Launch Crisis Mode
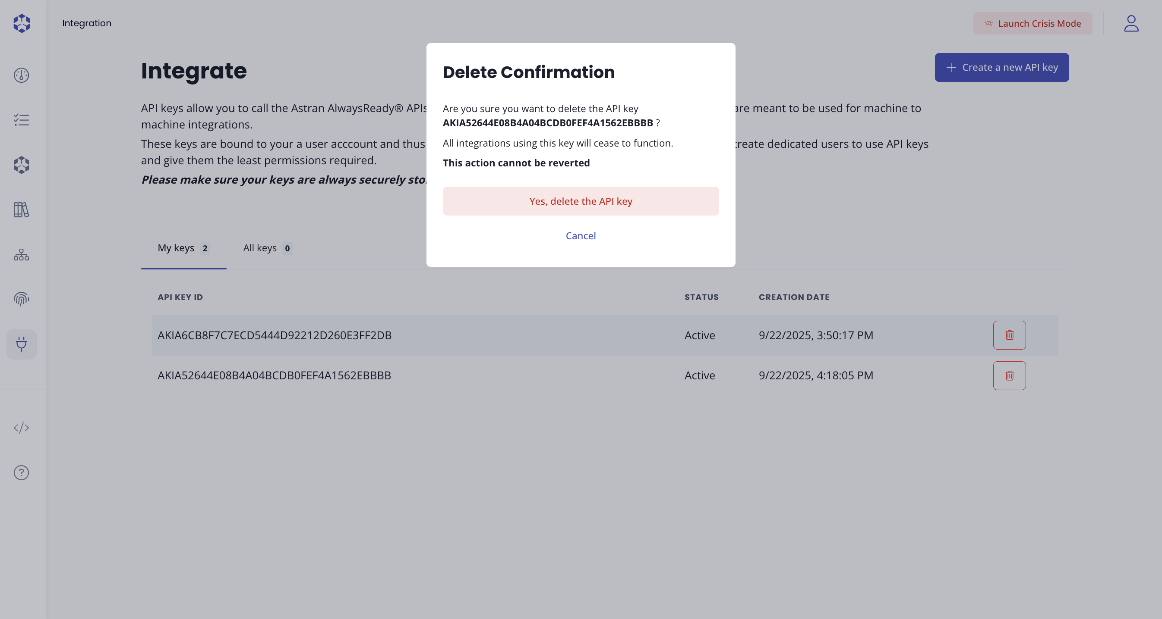The image size is (1162, 619). coord(1033,23)
